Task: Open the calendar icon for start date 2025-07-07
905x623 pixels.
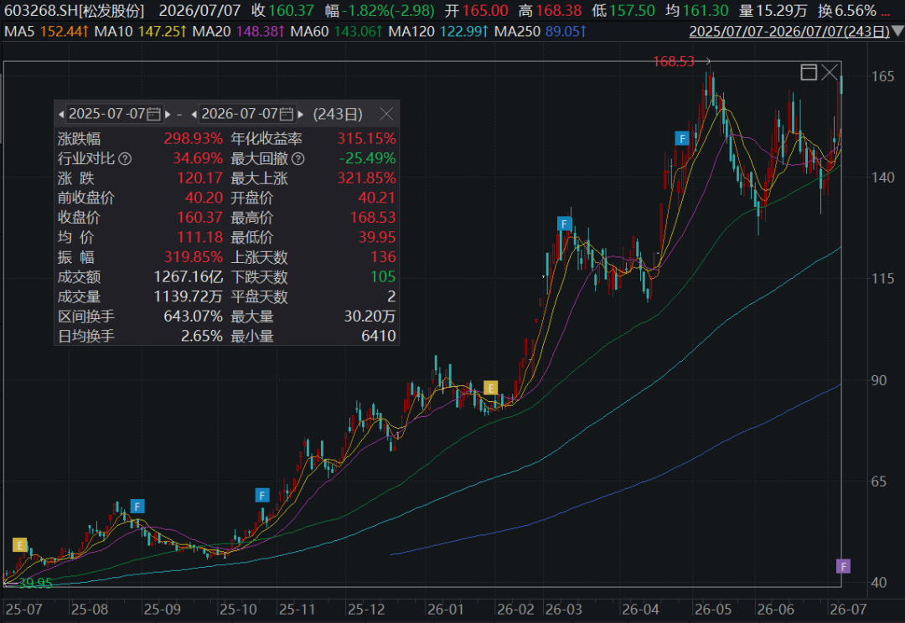Action: (153, 114)
